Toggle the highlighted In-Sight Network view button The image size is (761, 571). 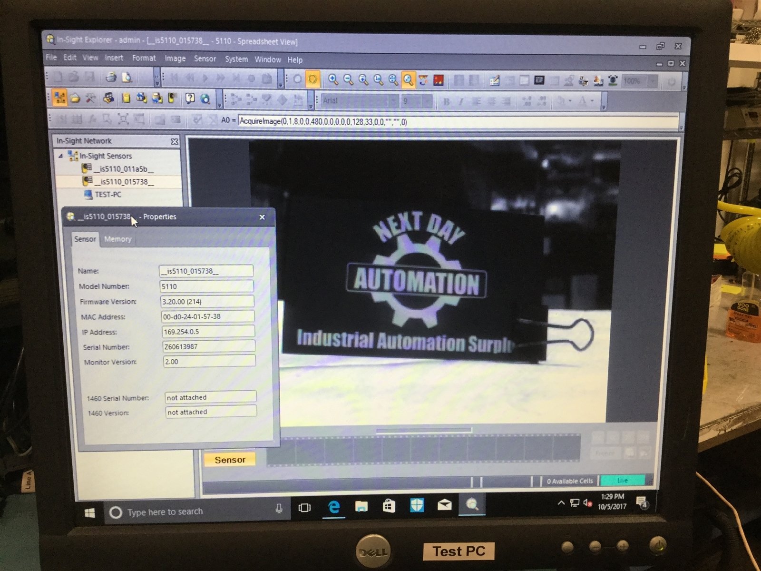point(59,98)
